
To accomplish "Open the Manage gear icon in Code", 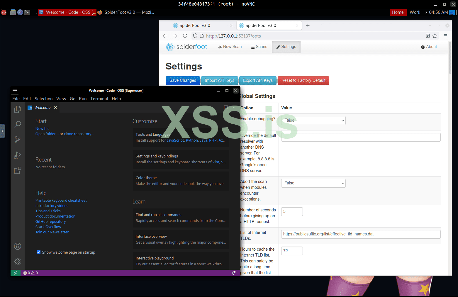I will pyautogui.click(x=18, y=261).
